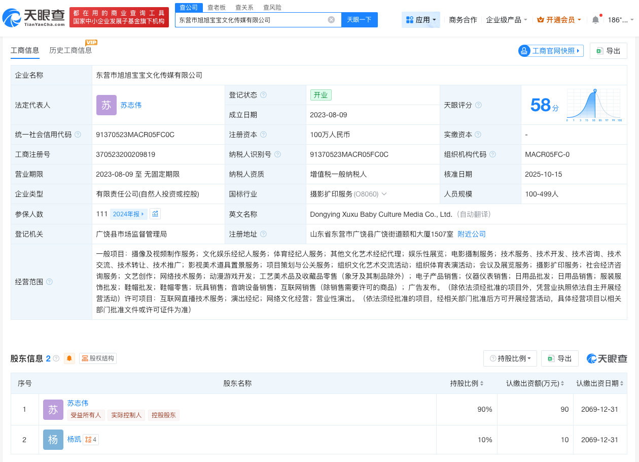
Task: Select 工商信息 tab
Action: click(25, 50)
